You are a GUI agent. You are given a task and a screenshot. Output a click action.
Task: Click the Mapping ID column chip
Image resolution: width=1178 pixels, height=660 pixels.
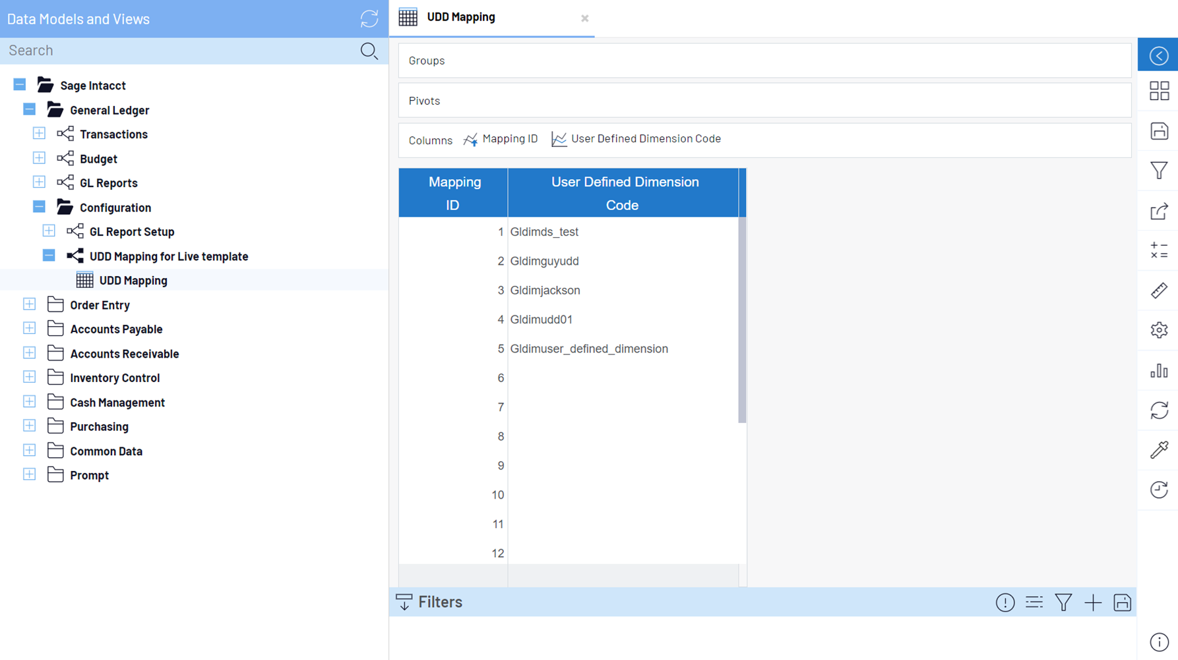click(x=501, y=139)
